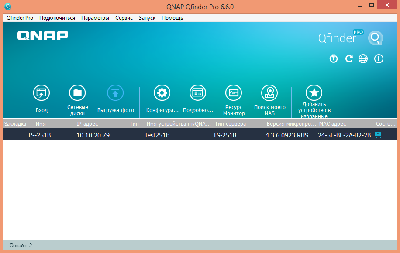This screenshot has width=400, height=253.
Task: Minimize the Qfinder Pro window
Action: (x=360, y=6)
